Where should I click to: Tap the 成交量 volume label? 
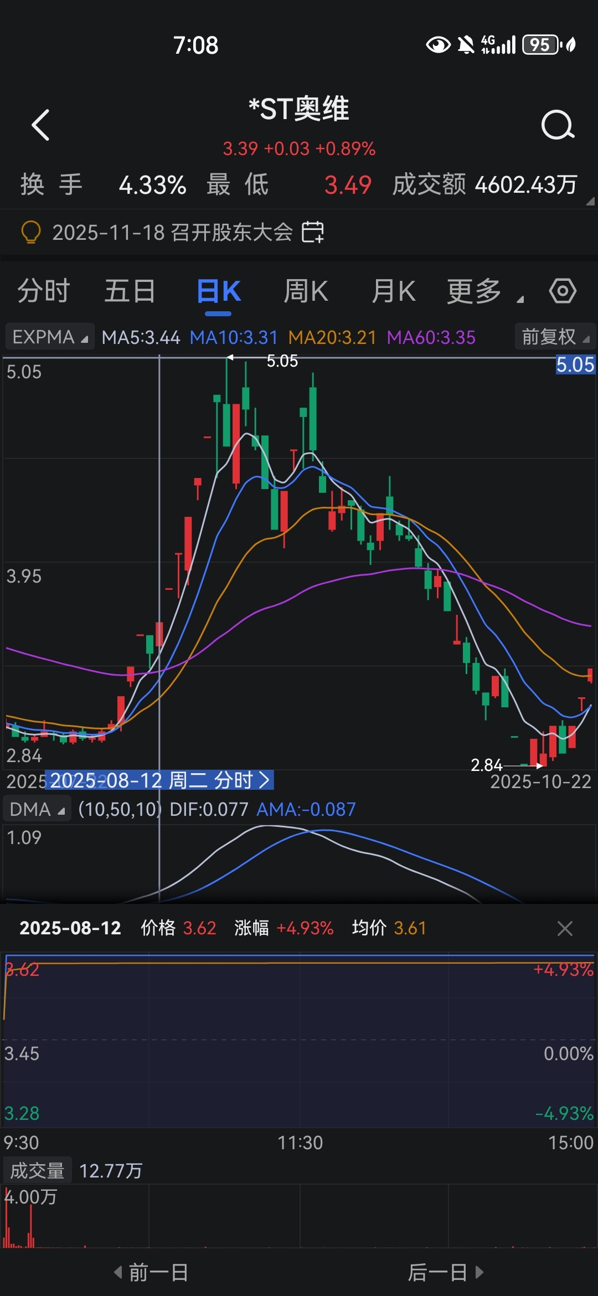[37, 1171]
